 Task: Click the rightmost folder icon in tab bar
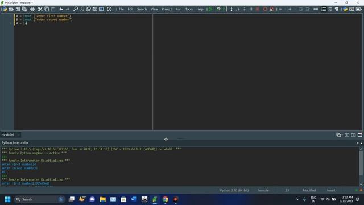tap(360, 135)
